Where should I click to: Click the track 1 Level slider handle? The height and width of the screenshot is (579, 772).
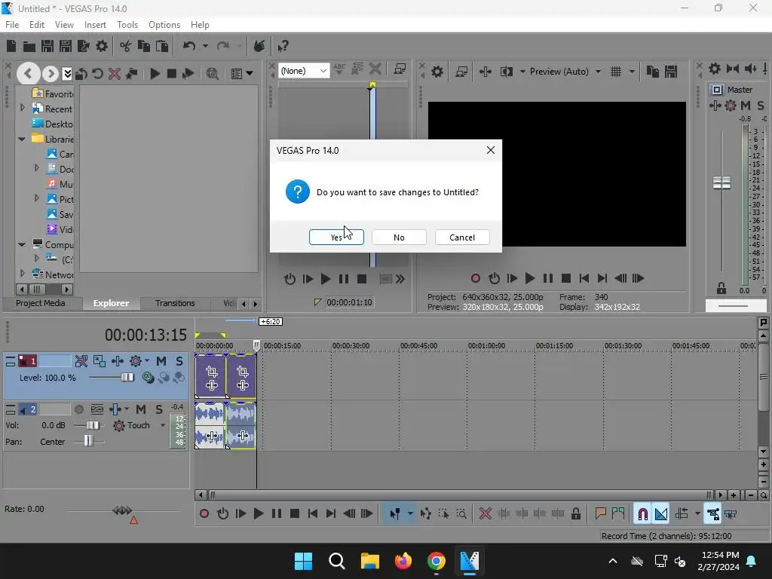pyautogui.click(x=127, y=377)
